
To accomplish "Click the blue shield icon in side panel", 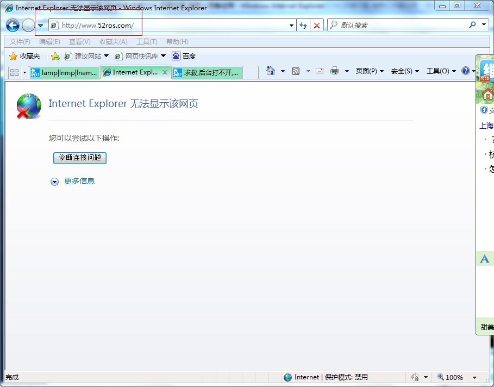I will coord(484,110).
